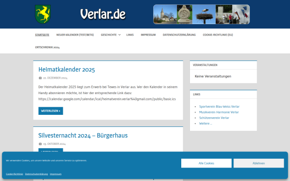Accept cookies with Alle Cookies button
Viewport: 290px width, 181px height.
[x=206, y=163]
